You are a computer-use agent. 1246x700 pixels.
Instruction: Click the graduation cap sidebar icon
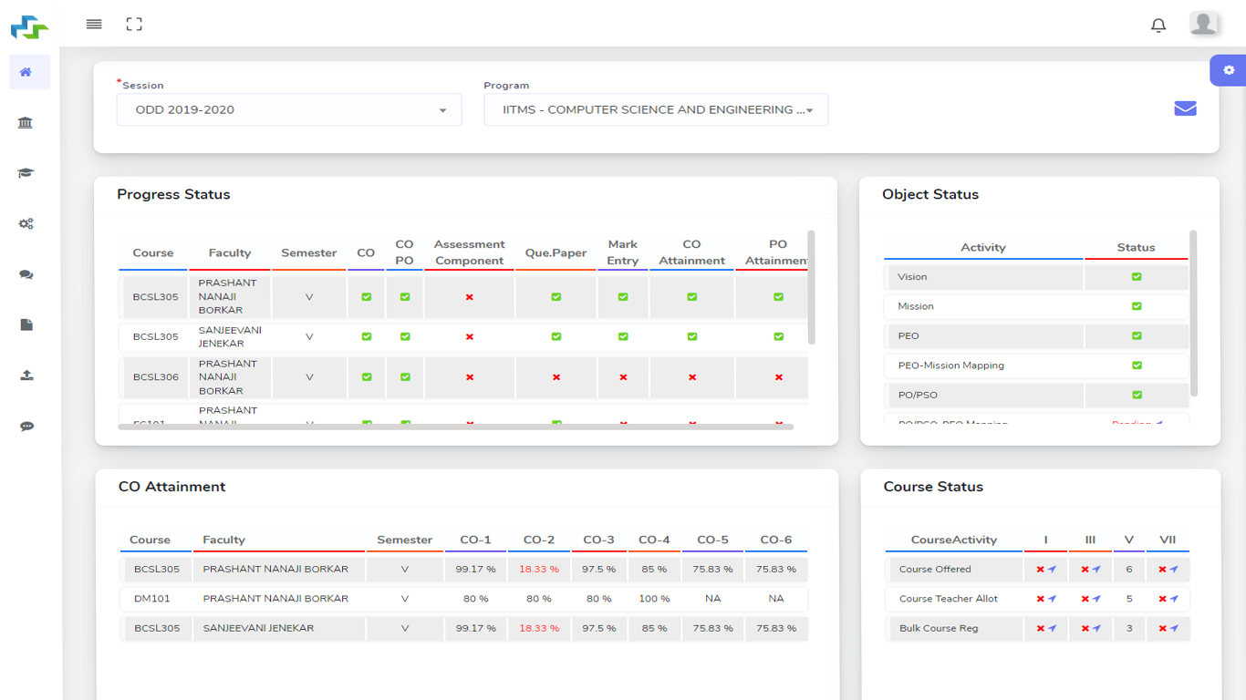point(26,173)
